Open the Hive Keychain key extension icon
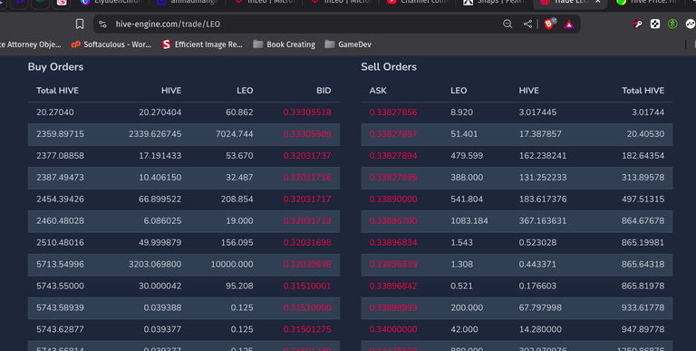 coord(637,24)
